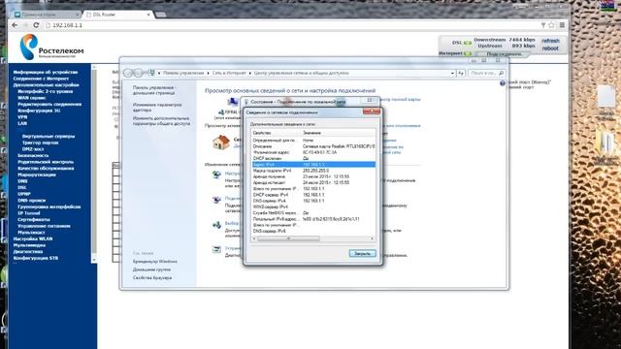
Task: Open Конфигурация 3G in router menu
Action: (x=39, y=111)
